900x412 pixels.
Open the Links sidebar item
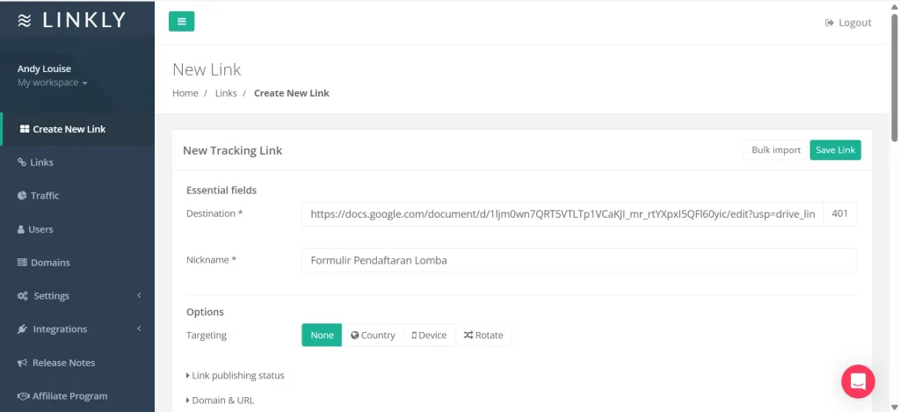point(77,163)
